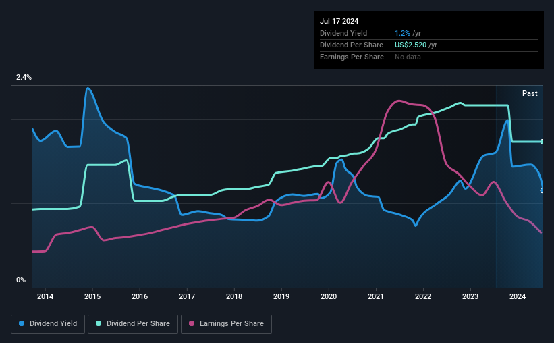The height and width of the screenshot is (343, 554).
Task: Select the 2020 x-axis label
Action: [x=329, y=296]
